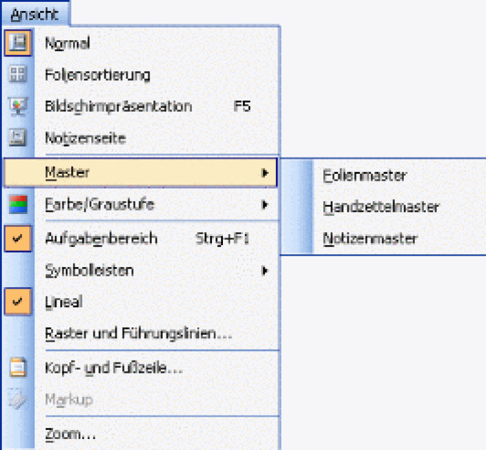The image size is (486, 450).
Task: Click the Foliensortierung grid icon
Action: point(18,75)
